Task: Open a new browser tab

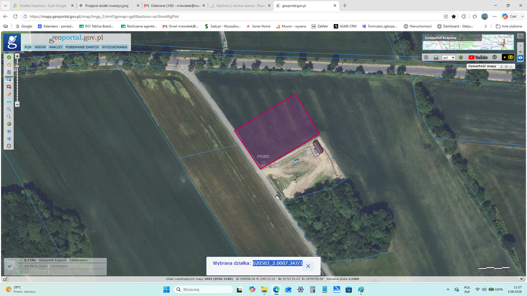Action: pos(344,6)
